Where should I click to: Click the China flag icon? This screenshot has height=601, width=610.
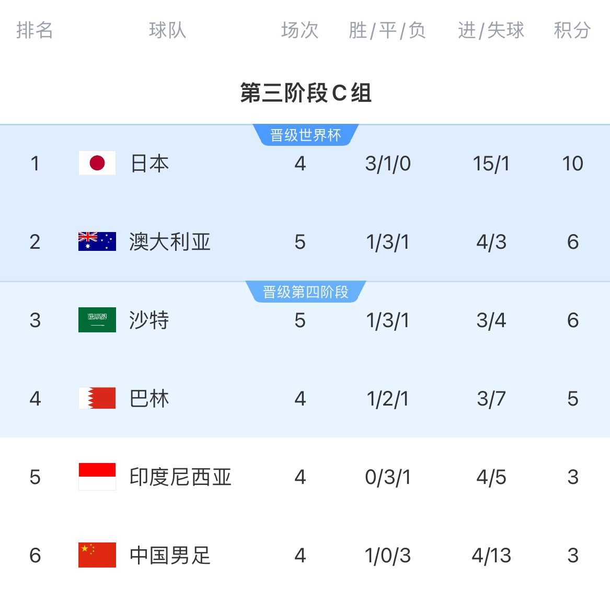pyautogui.click(x=97, y=555)
